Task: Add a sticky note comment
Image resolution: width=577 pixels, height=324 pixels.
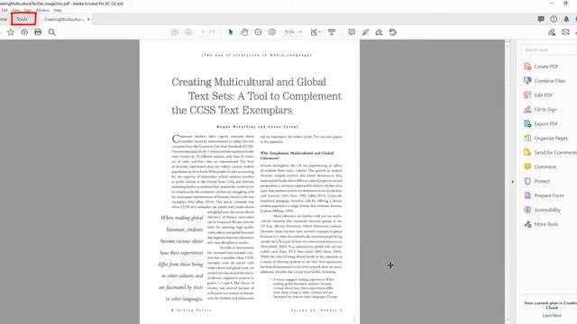Action: 352,32
